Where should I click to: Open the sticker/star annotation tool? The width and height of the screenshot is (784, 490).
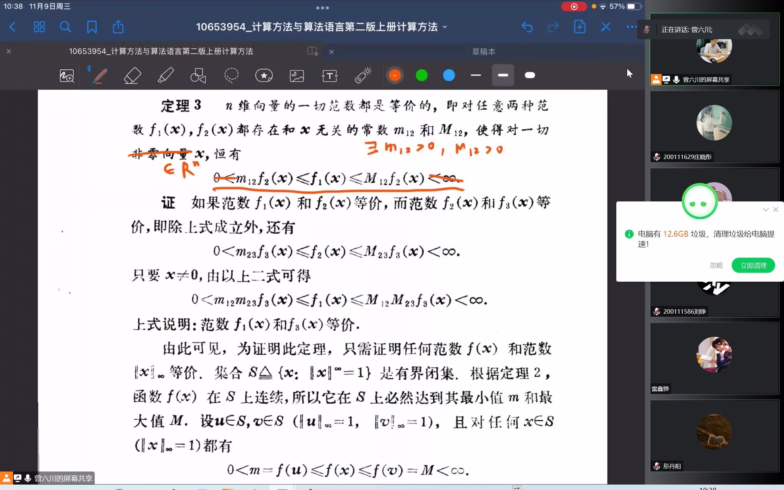264,75
